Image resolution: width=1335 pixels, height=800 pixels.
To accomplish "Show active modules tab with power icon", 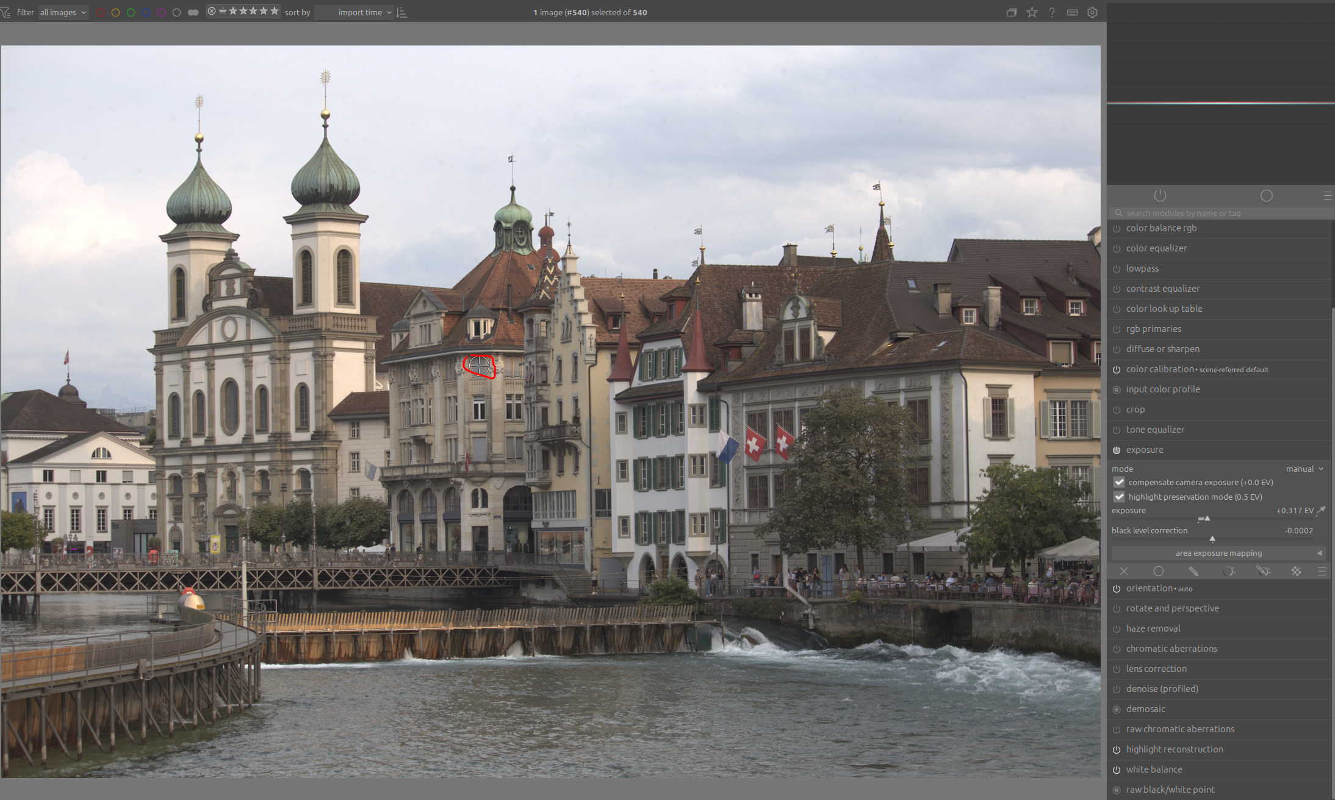I will point(1160,195).
